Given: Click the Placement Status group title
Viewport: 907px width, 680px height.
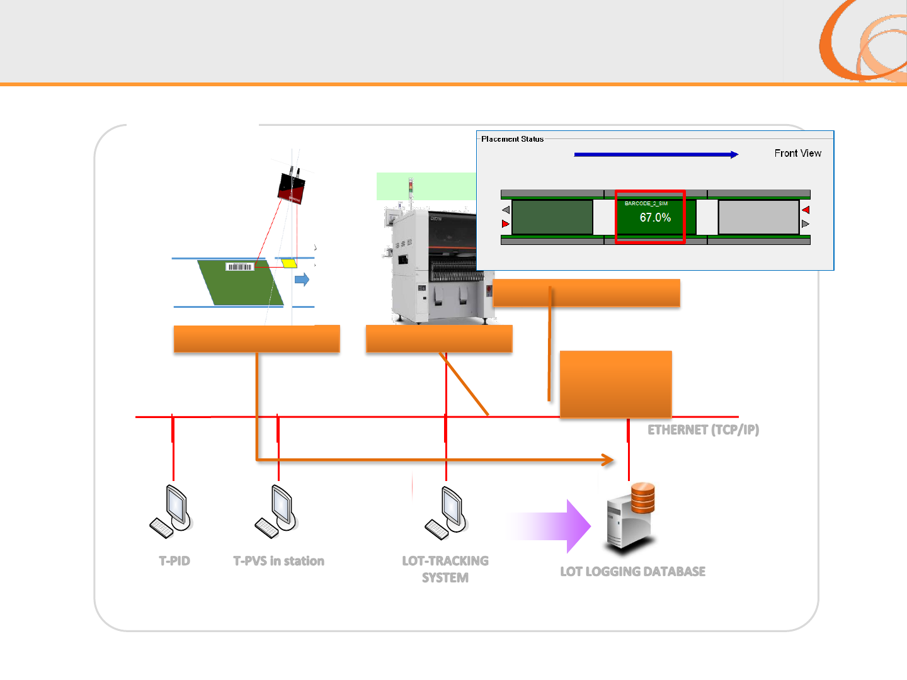Looking at the screenshot, I should [x=512, y=139].
